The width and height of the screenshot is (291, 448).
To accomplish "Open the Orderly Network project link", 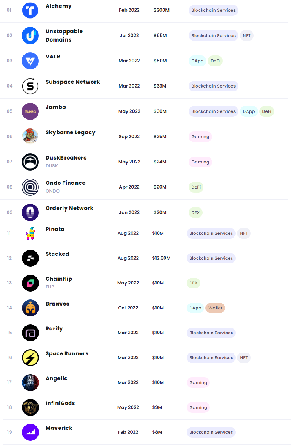I will coord(69,208).
